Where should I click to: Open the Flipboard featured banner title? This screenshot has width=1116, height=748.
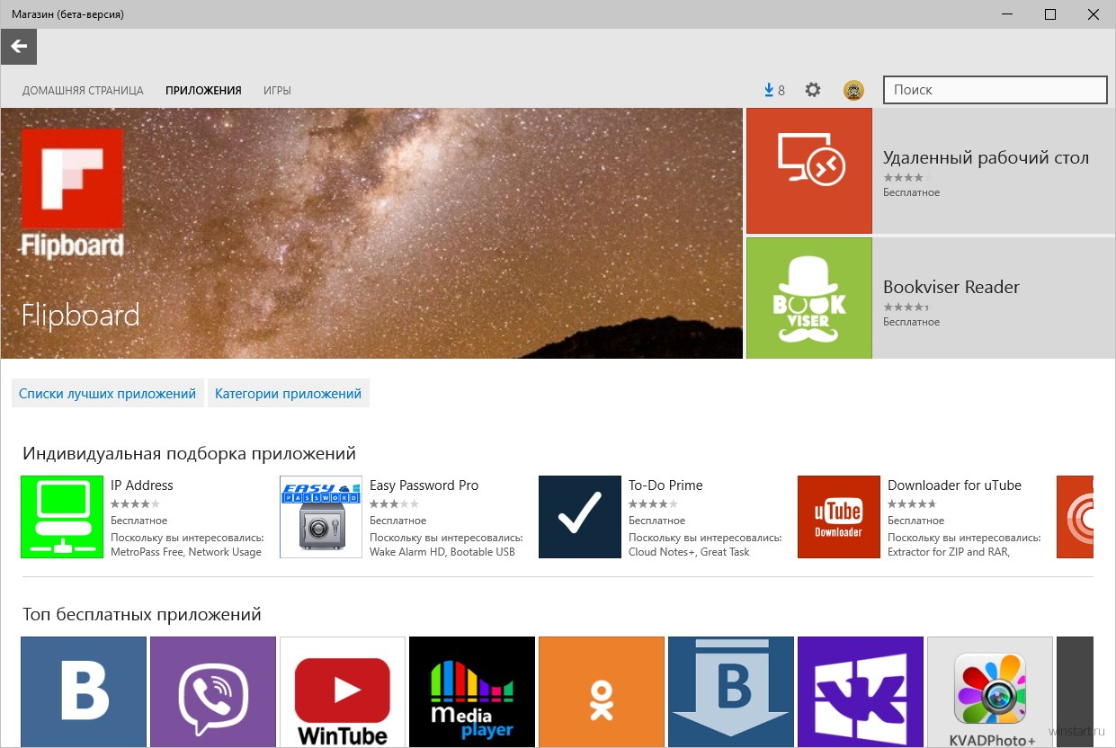(81, 316)
